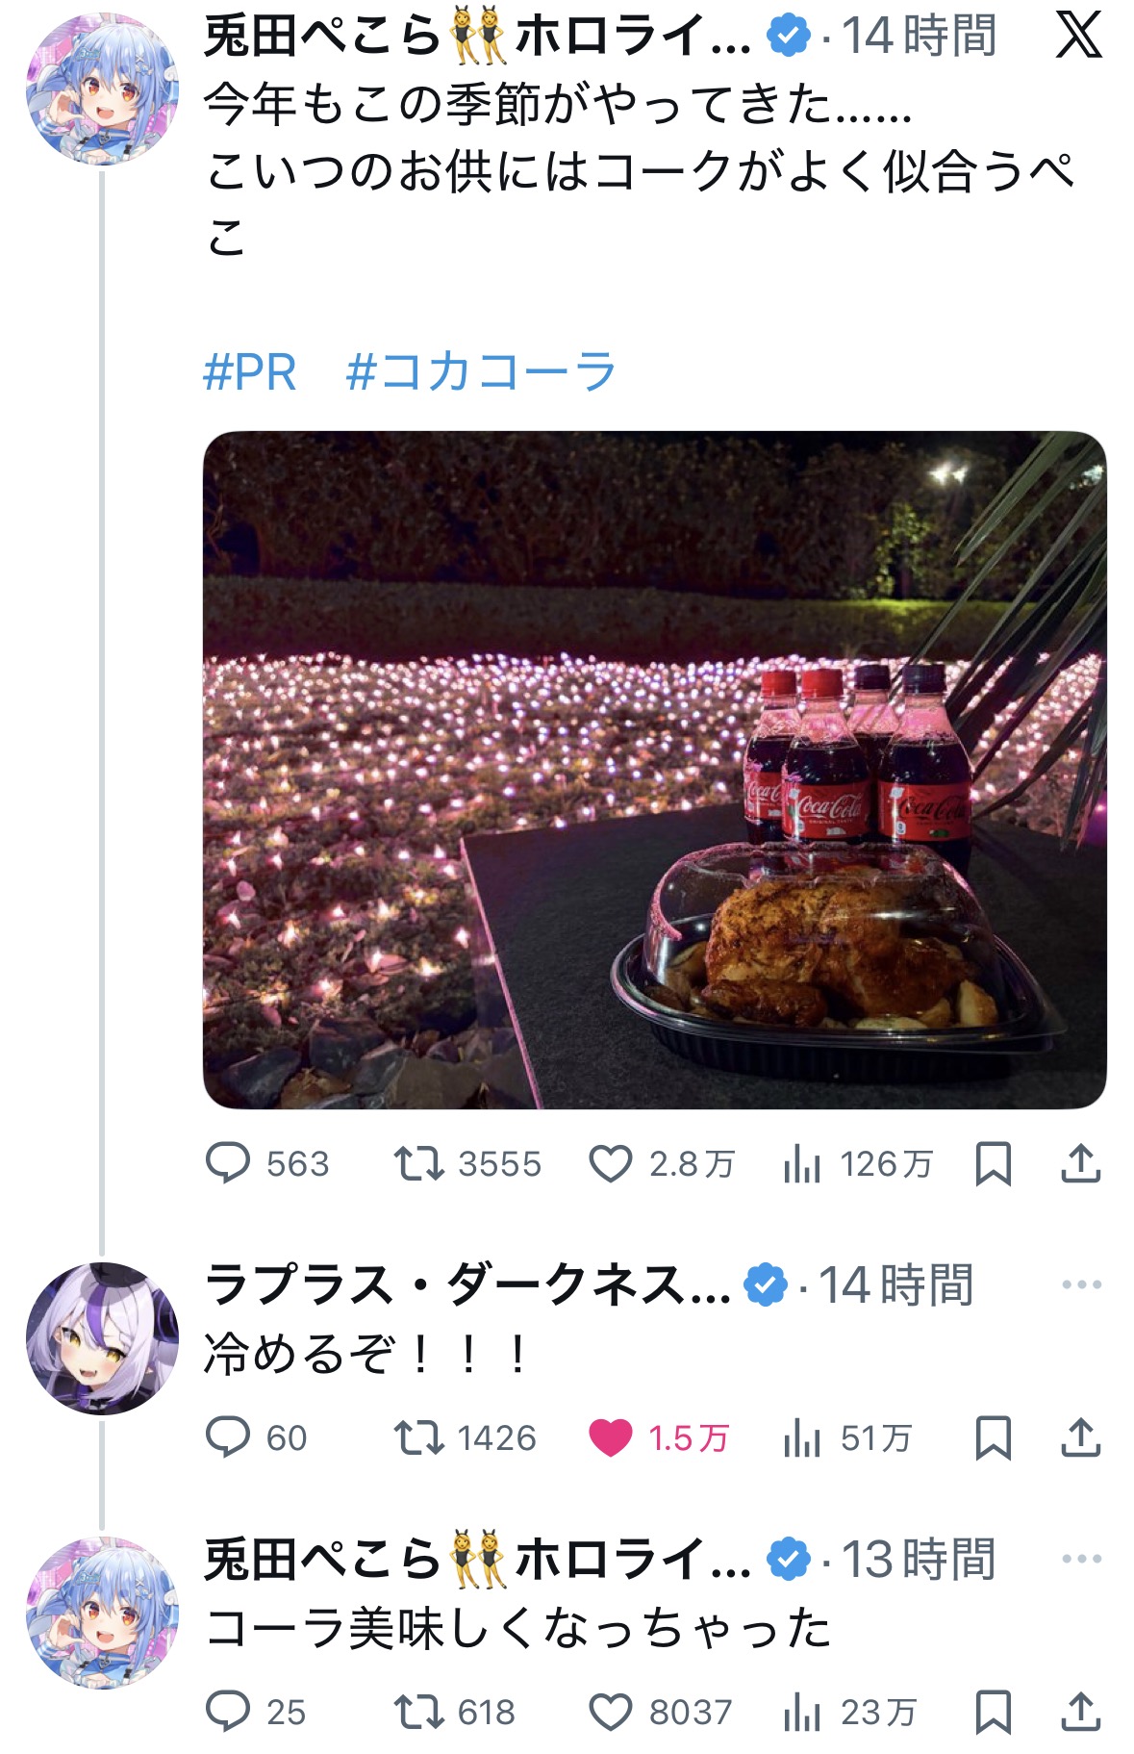Open ラプラス・ダークネス profile avatar
The height and width of the screenshot is (1754, 1134).
pos(102,1338)
